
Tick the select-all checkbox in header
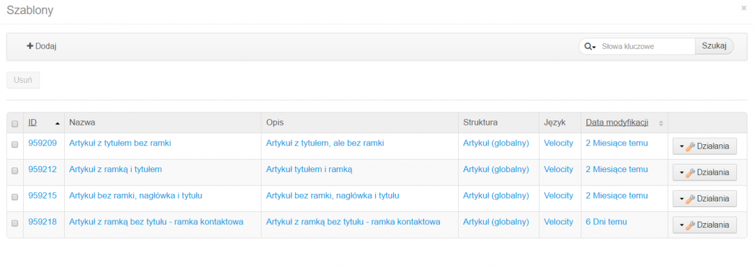coord(15,123)
